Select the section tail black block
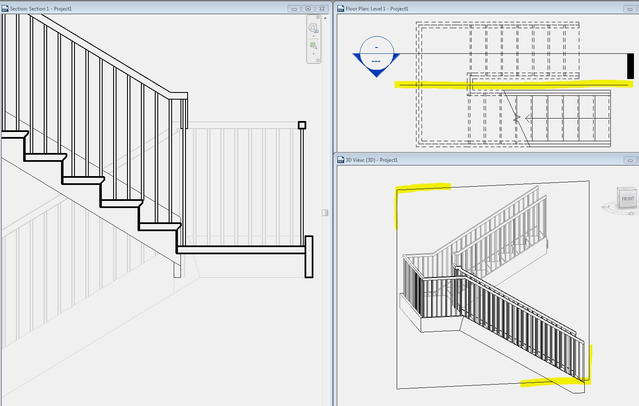639x406 pixels. pos(630,66)
